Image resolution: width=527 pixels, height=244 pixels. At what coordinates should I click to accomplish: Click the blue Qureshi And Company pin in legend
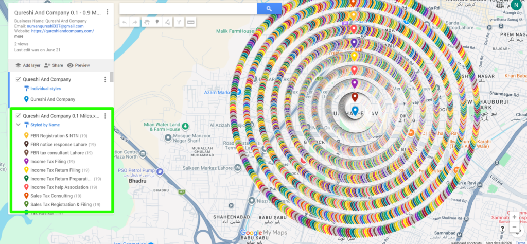(27, 99)
